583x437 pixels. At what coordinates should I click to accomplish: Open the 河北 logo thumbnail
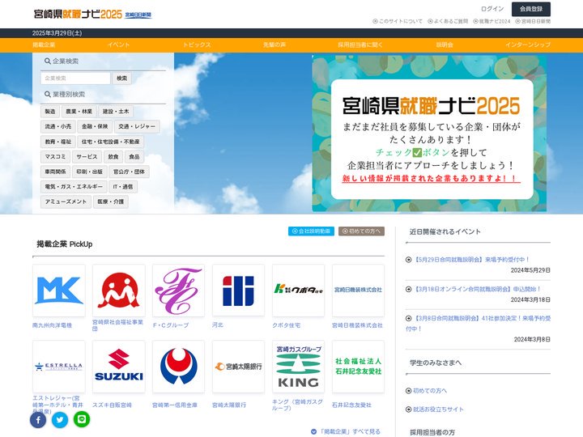238,291
